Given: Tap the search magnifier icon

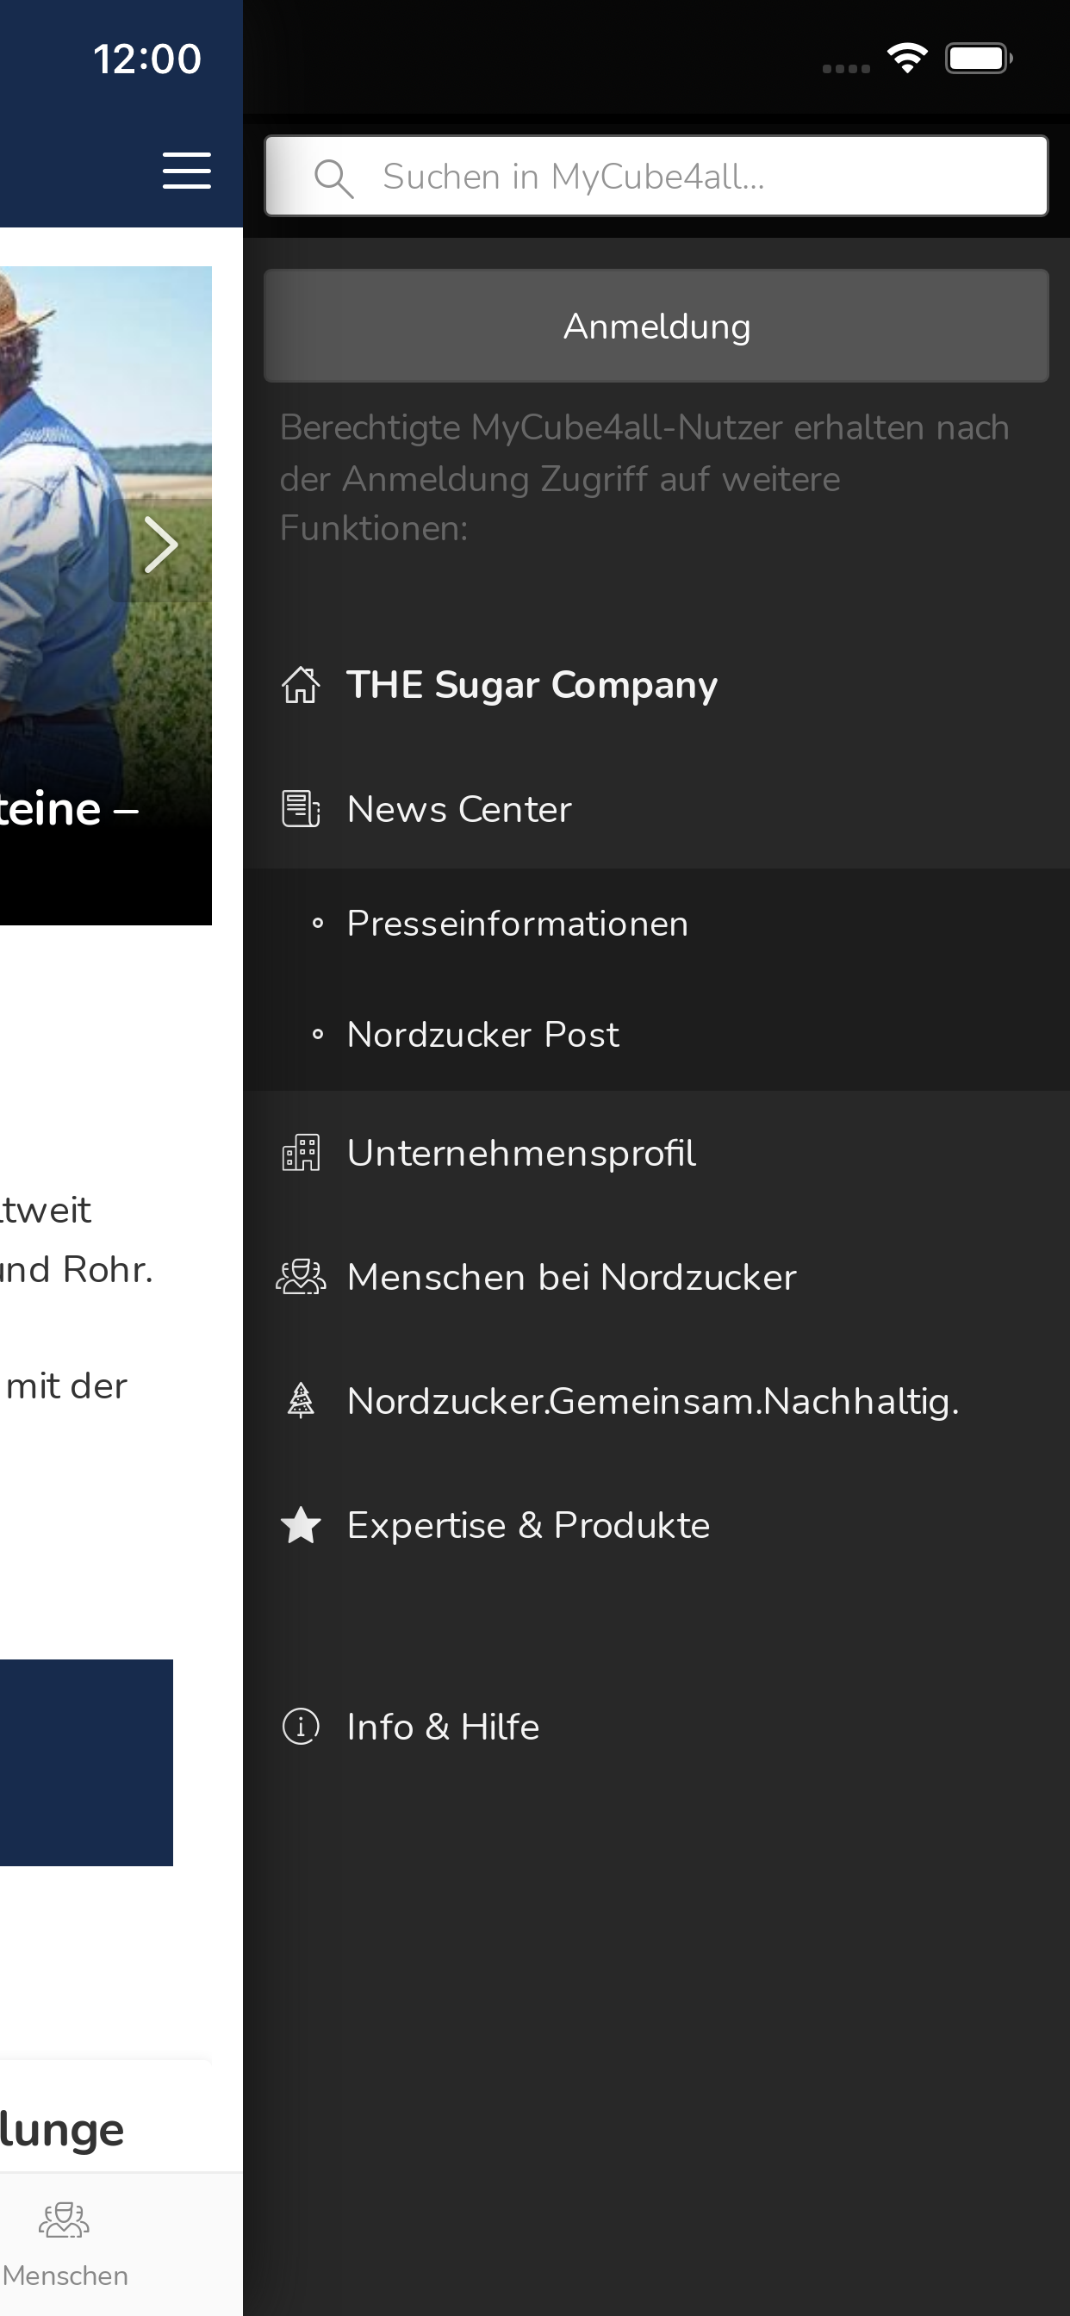Looking at the screenshot, I should tap(333, 178).
